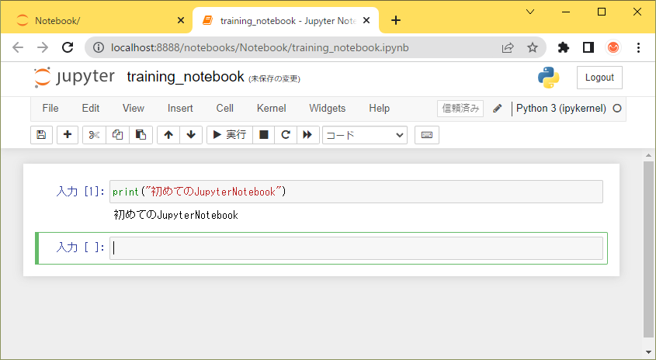This screenshot has height=360, width=656.
Task: Open the File menu
Action: [x=50, y=109]
